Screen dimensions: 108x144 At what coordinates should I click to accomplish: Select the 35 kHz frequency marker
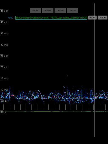(x=4, y=33)
